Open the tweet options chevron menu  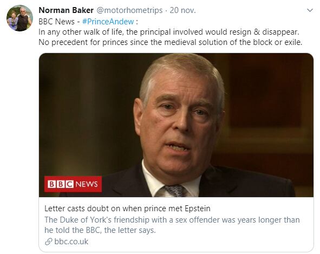point(310,10)
